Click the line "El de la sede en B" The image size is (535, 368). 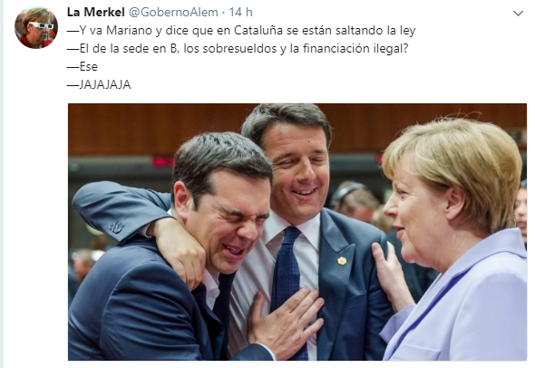[x=238, y=48]
